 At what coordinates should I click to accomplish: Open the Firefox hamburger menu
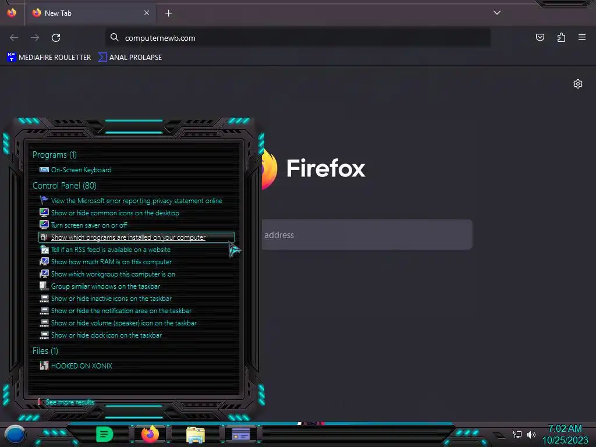[x=581, y=37]
